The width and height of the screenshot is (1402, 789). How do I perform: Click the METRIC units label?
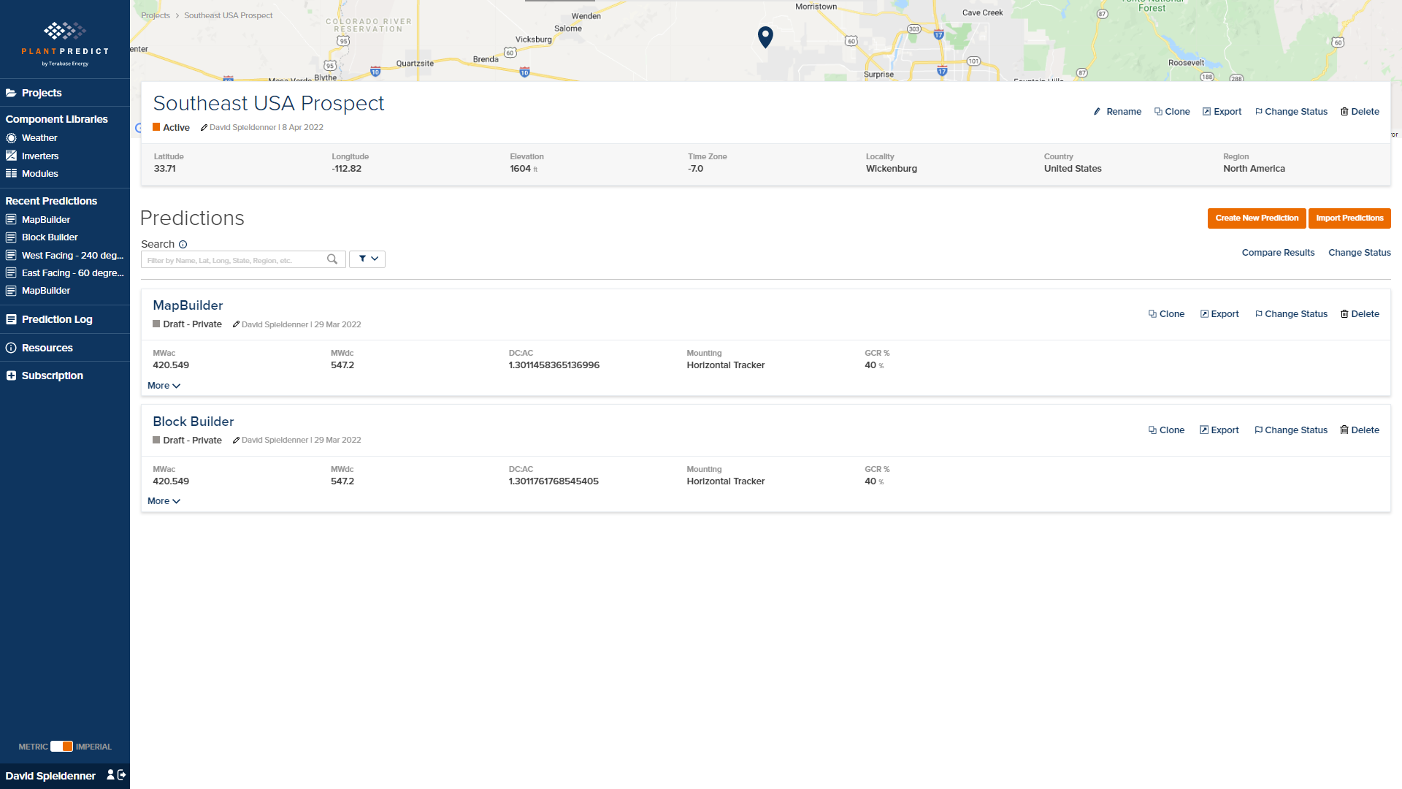tap(33, 747)
